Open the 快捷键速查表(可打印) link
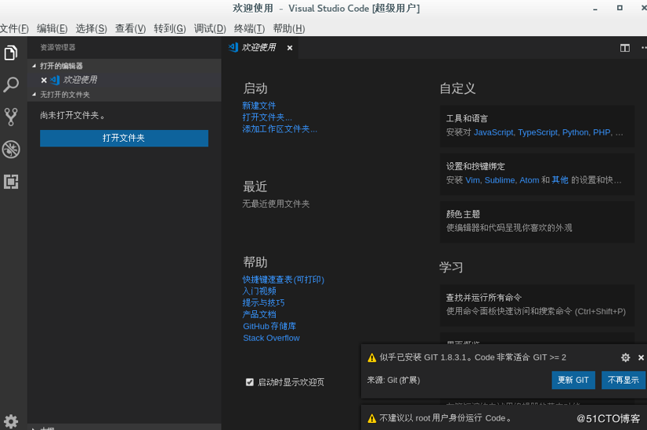This screenshot has width=647, height=430. (x=283, y=280)
